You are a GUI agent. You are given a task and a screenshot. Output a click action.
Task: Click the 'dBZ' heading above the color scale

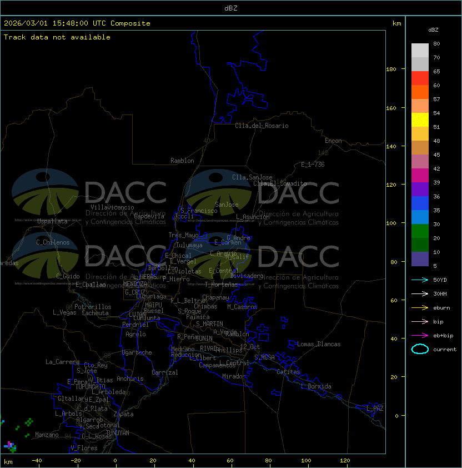(x=433, y=30)
